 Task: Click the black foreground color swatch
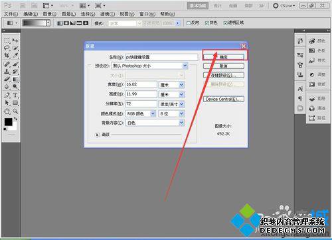coord(9,122)
